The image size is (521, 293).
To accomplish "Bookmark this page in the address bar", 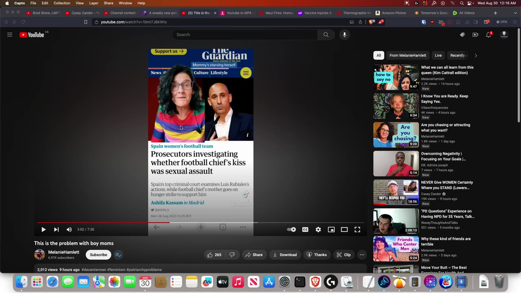I will click(x=85, y=22).
